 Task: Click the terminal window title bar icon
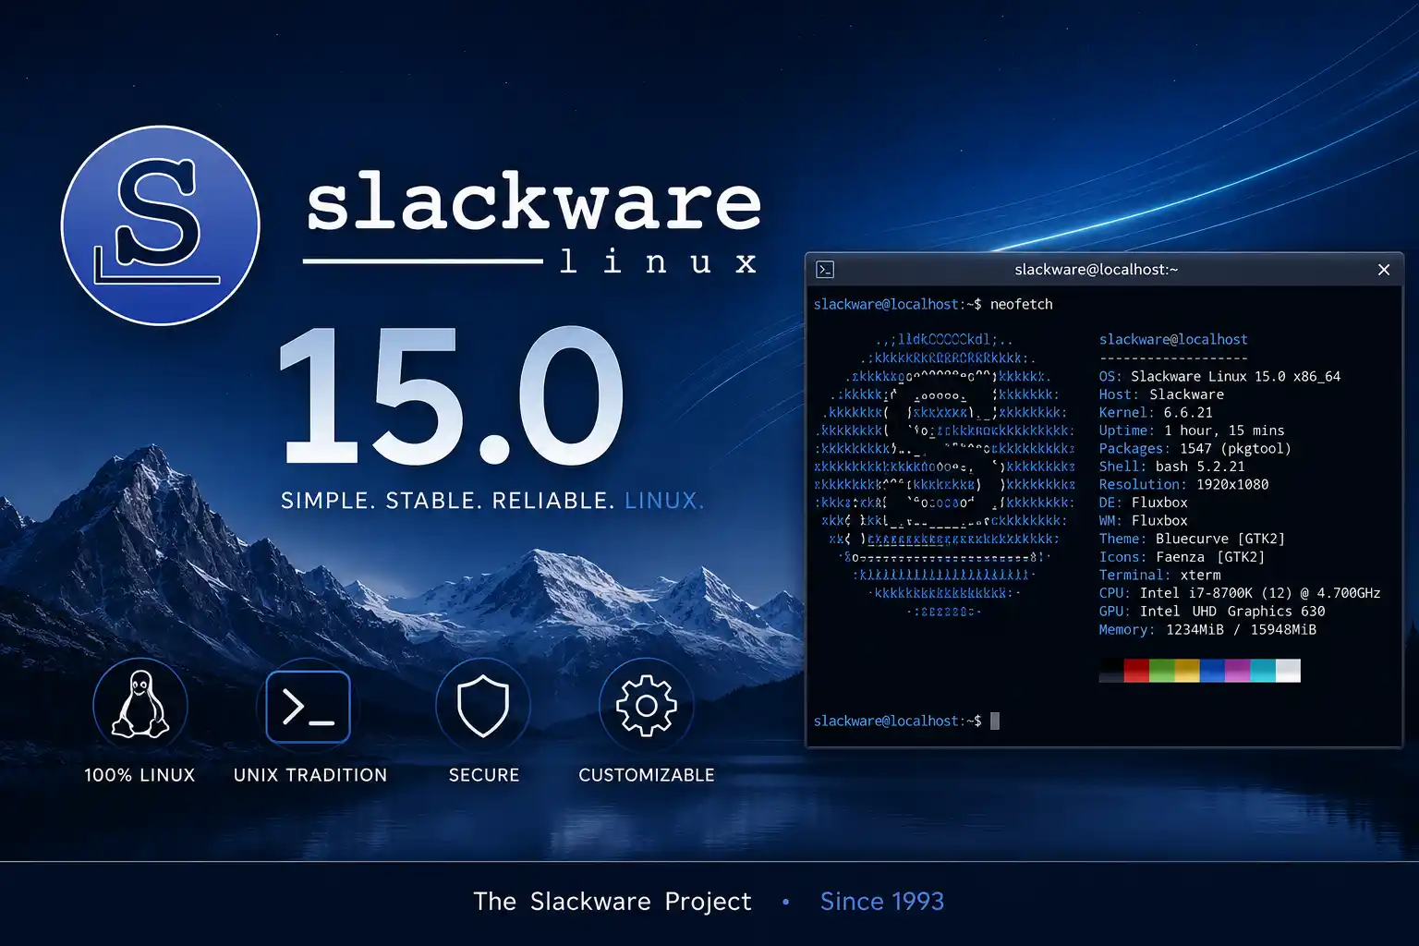click(x=826, y=270)
